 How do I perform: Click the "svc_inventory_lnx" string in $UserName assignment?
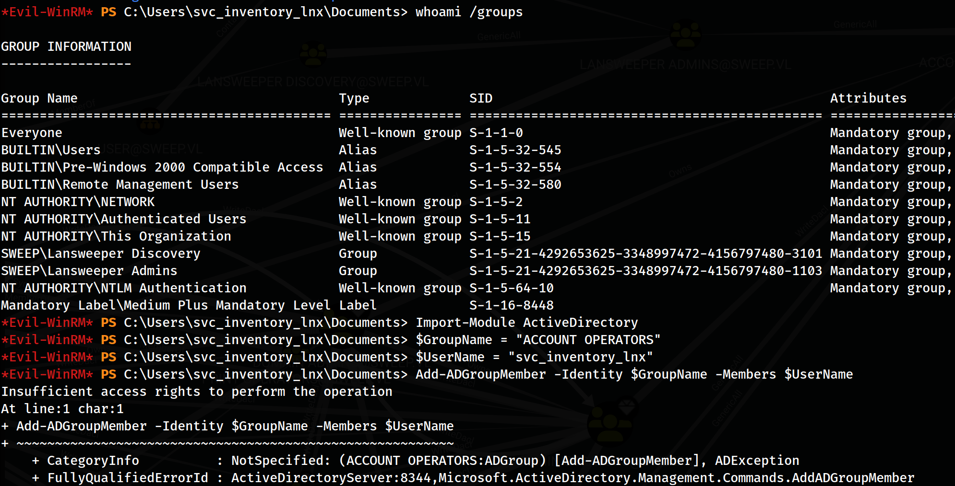pos(580,357)
